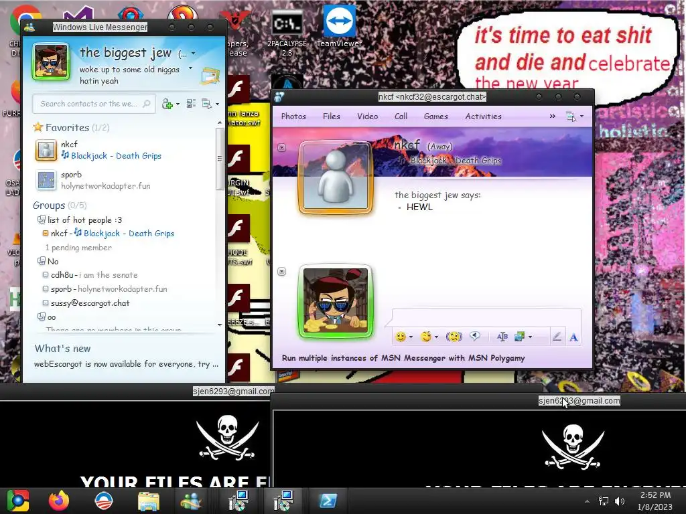
Task: Toggle your own display picture collapse button
Action: click(282, 272)
